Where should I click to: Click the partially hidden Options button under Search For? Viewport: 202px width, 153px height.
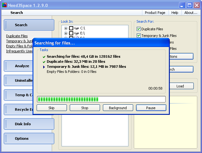[181, 56]
